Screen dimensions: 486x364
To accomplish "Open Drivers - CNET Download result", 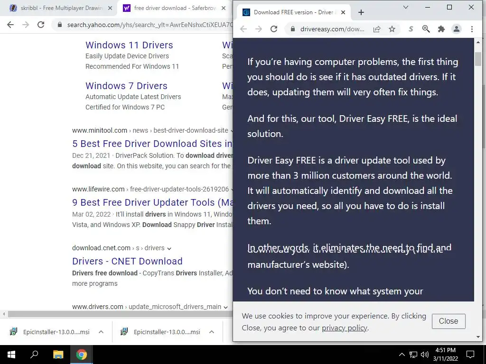I will [x=127, y=261].
